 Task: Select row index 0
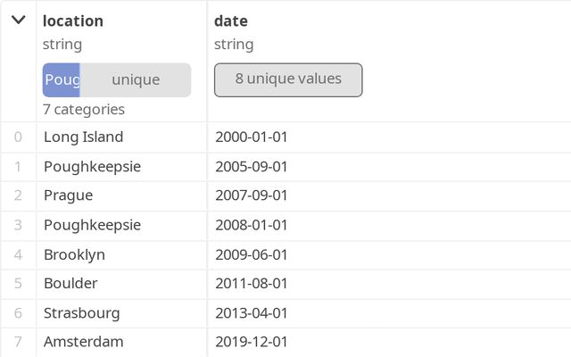pyautogui.click(x=18, y=137)
